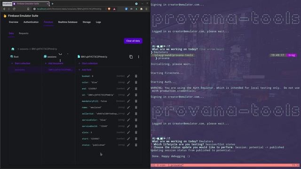The height and width of the screenshot is (169, 301).
Task: Delete the color field
Action: [x=136, y=83]
